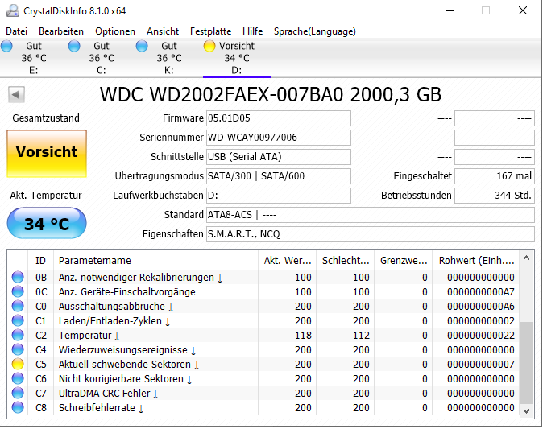Click the Akt. Wer... column header
This screenshot has height=429, width=543.
[x=287, y=261]
